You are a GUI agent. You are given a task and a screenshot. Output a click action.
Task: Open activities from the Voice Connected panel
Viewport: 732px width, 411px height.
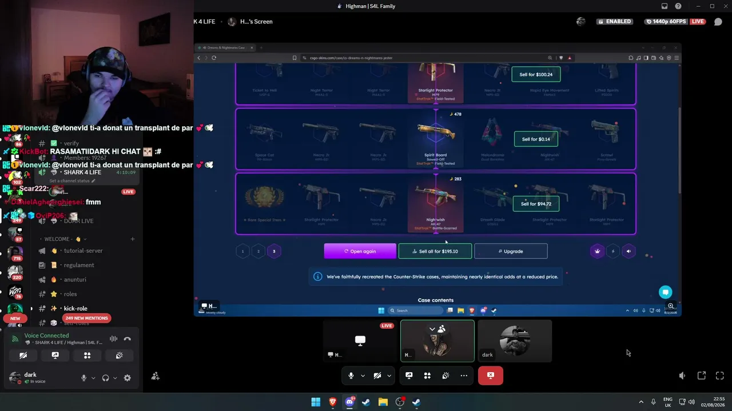click(x=87, y=355)
